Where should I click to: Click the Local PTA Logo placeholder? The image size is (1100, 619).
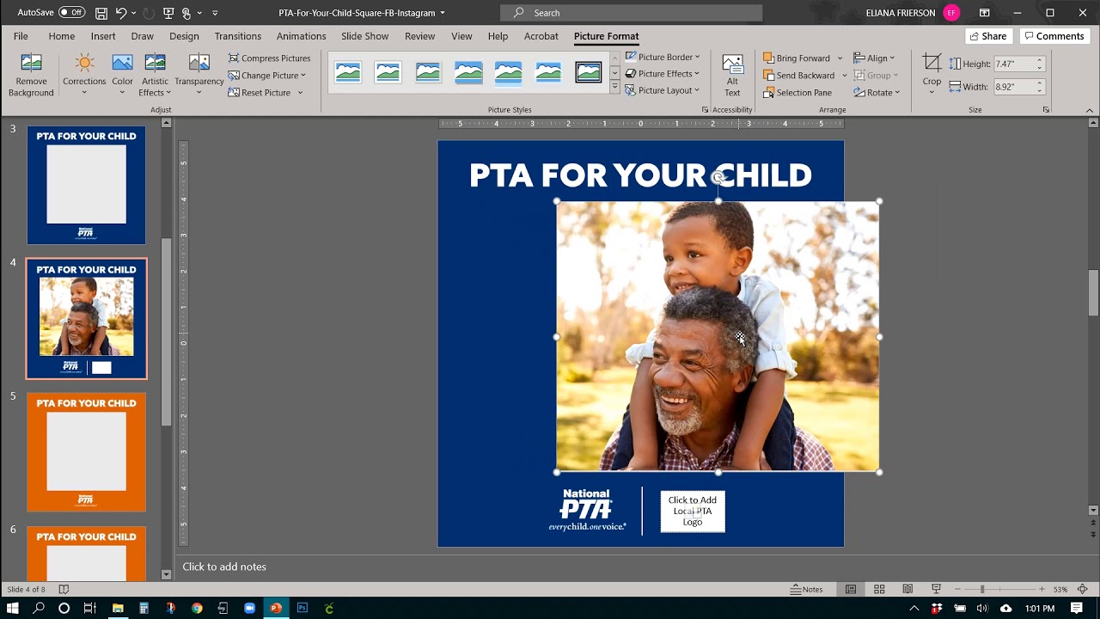point(693,512)
